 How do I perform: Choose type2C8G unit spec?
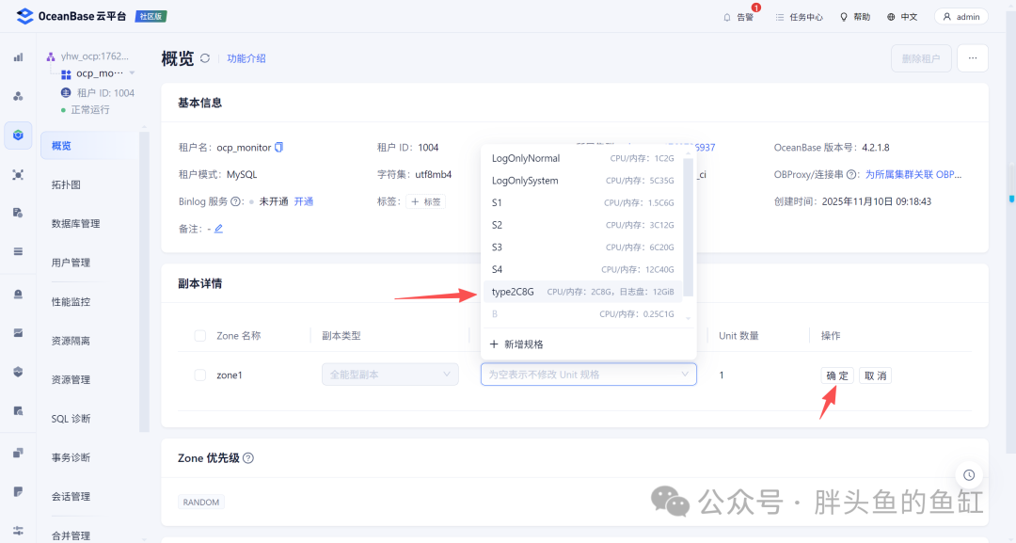[582, 292]
